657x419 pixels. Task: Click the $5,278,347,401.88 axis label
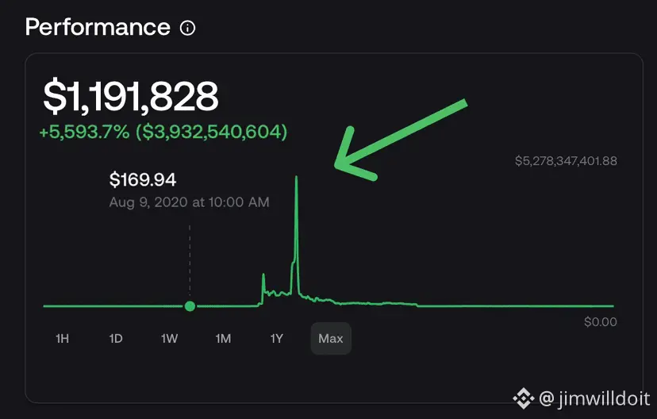[x=566, y=161]
